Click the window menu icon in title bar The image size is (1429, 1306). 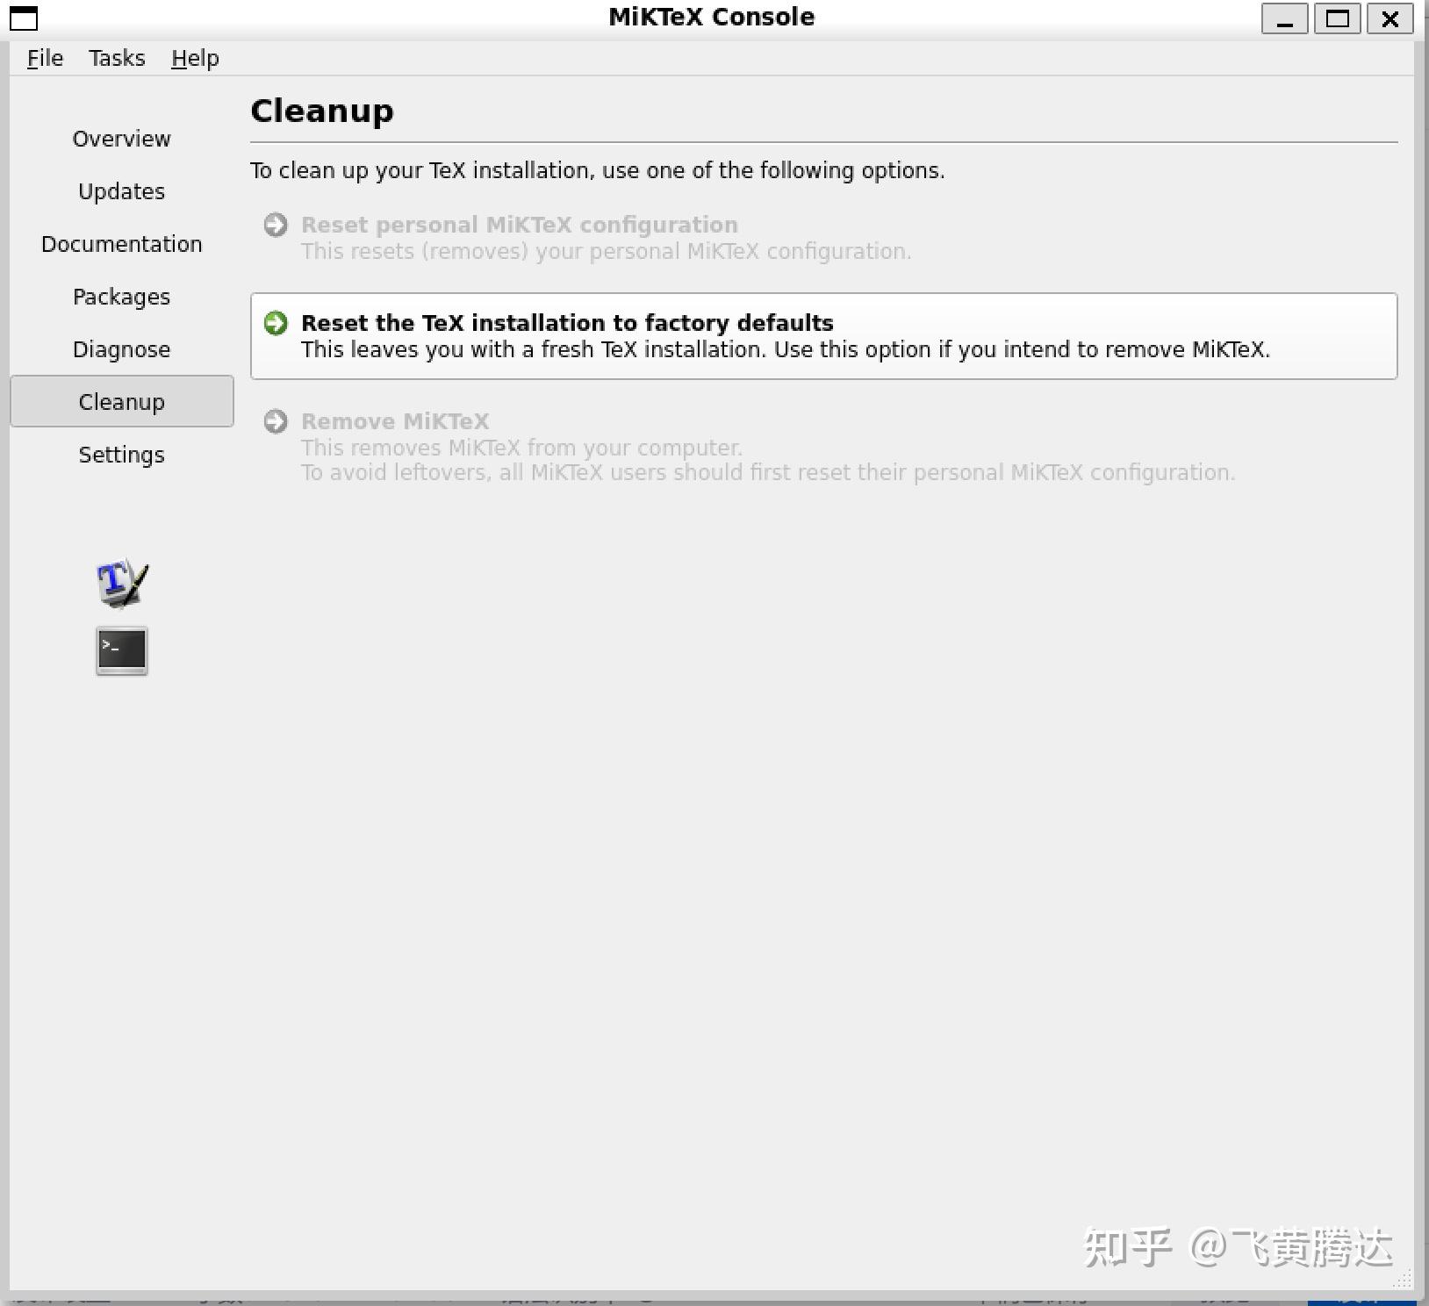(x=24, y=18)
